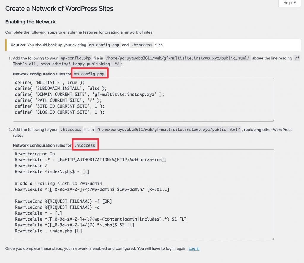Expand the Help dropdown panel

(289, 3)
